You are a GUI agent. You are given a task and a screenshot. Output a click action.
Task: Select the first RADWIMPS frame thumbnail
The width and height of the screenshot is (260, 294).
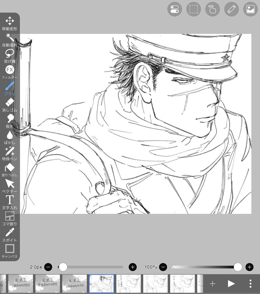21,284
